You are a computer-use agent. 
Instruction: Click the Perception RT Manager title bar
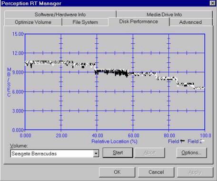click(105, 3)
